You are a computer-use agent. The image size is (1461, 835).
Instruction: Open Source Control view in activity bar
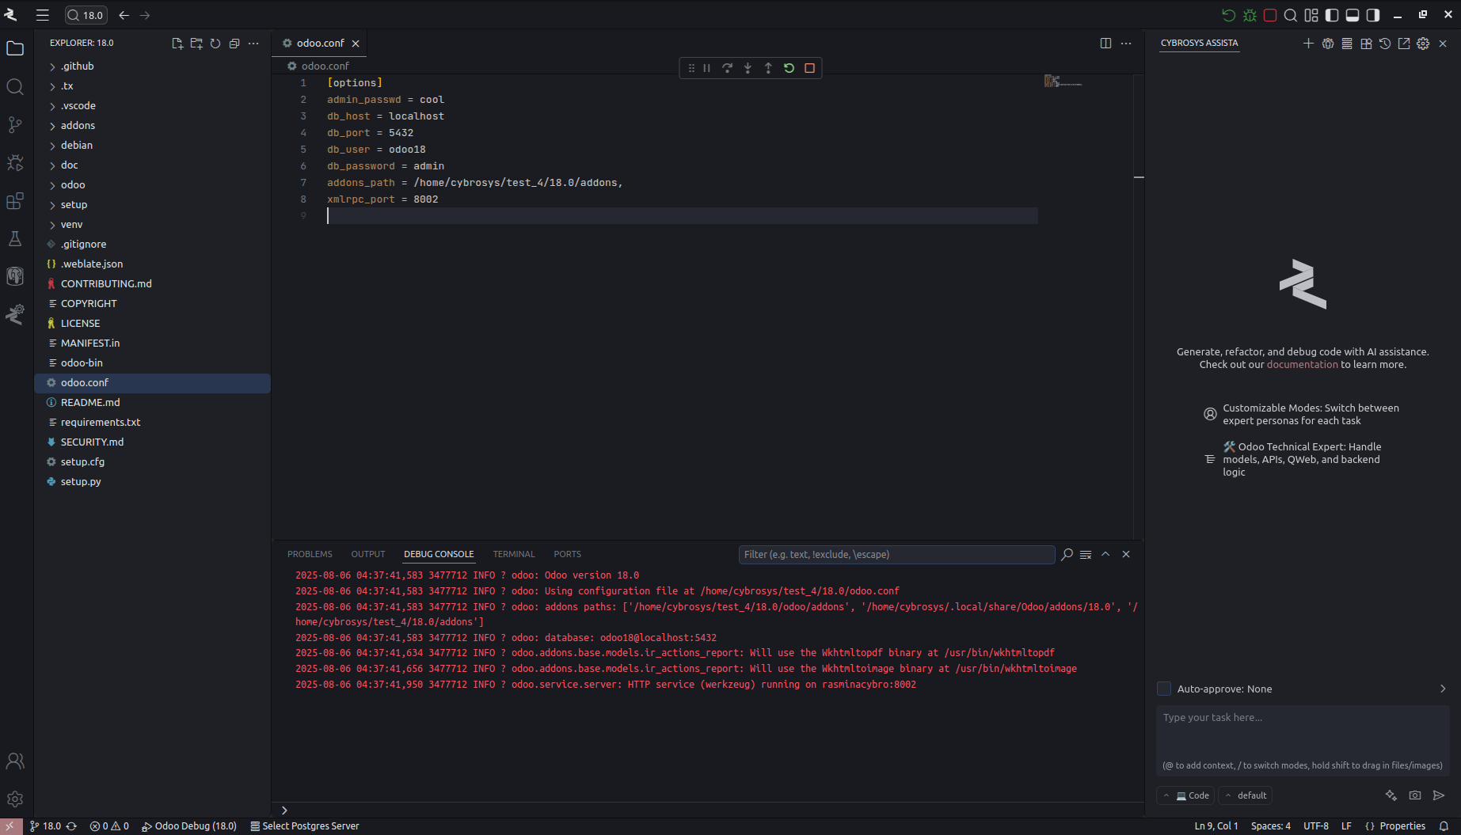(15, 124)
